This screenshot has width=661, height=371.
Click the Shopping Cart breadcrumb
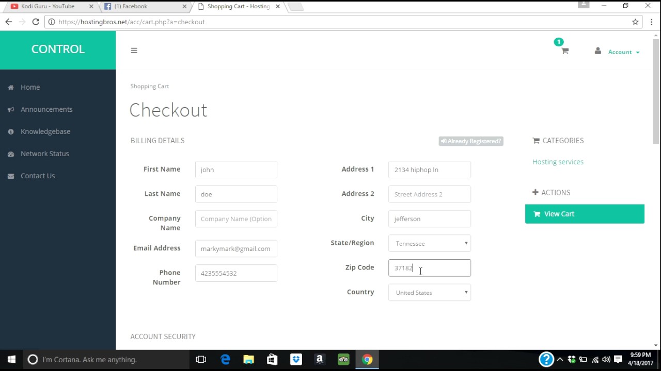point(150,86)
